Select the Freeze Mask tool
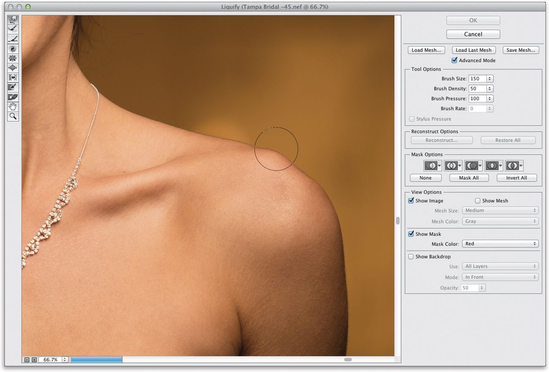549x372 pixels. pyautogui.click(x=13, y=87)
